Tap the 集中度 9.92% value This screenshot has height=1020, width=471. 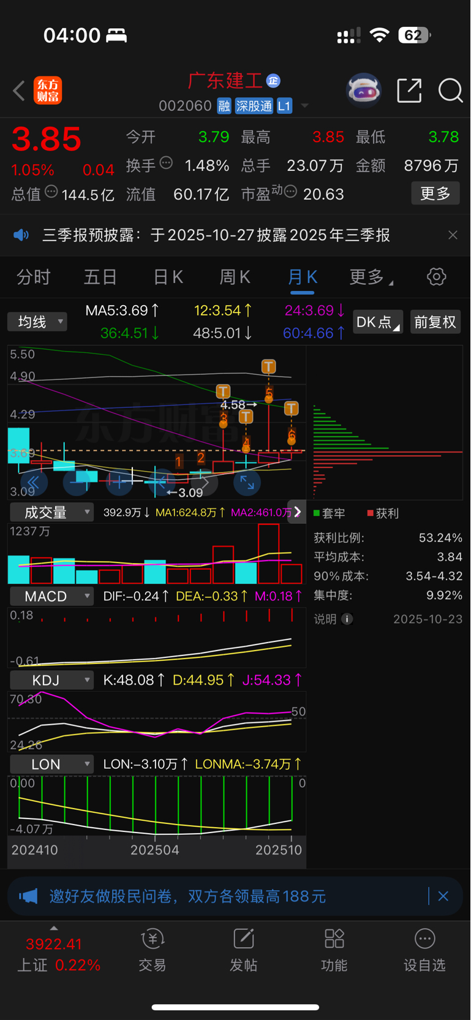point(444,595)
